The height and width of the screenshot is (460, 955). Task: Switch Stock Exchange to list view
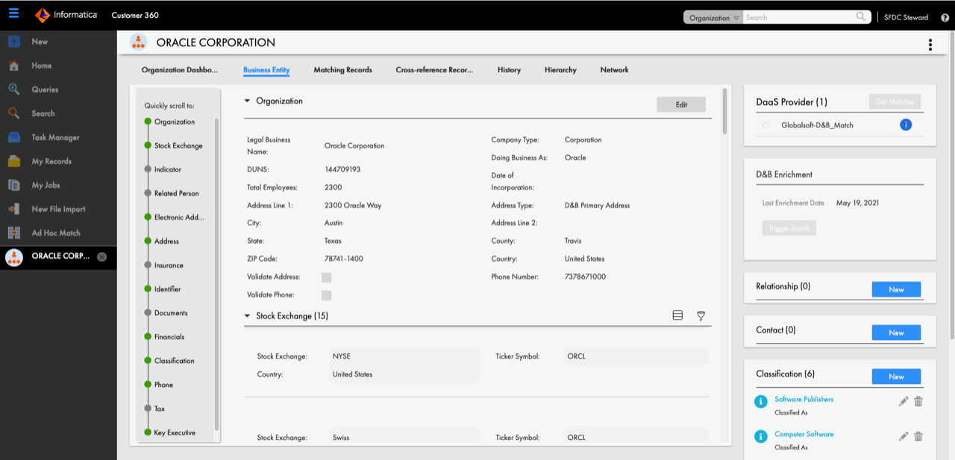[677, 316]
